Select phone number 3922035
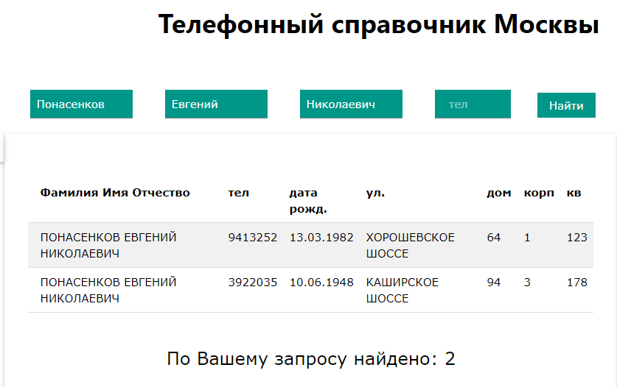Image resolution: width=617 pixels, height=387 pixels. [253, 282]
